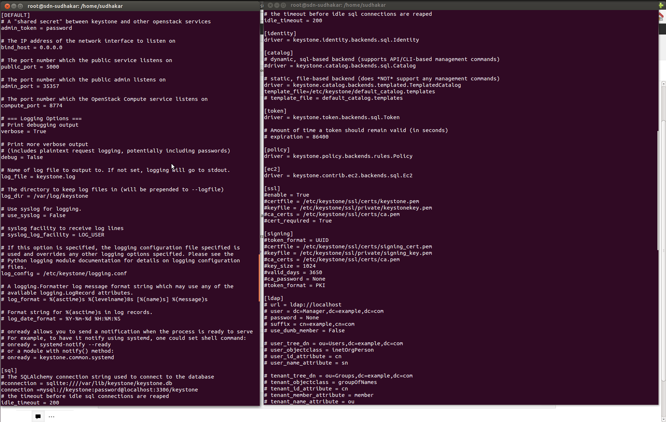This screenshot has height=422, width=666.
Task: Minimize the right terminal window
Action: 277,5
